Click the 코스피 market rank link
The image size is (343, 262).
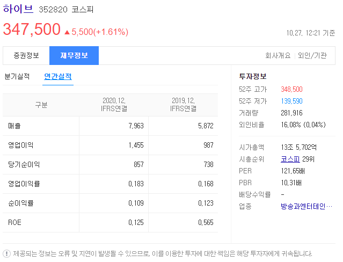[290, 159]
